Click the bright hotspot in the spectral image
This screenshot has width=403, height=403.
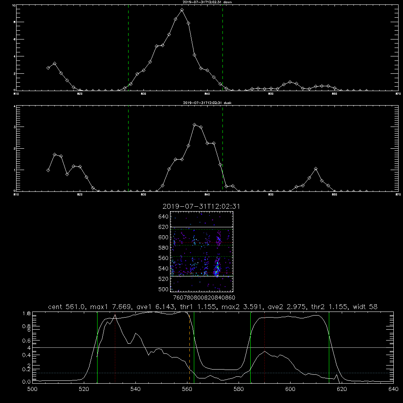pyautogui.click(x=217, y=272)
